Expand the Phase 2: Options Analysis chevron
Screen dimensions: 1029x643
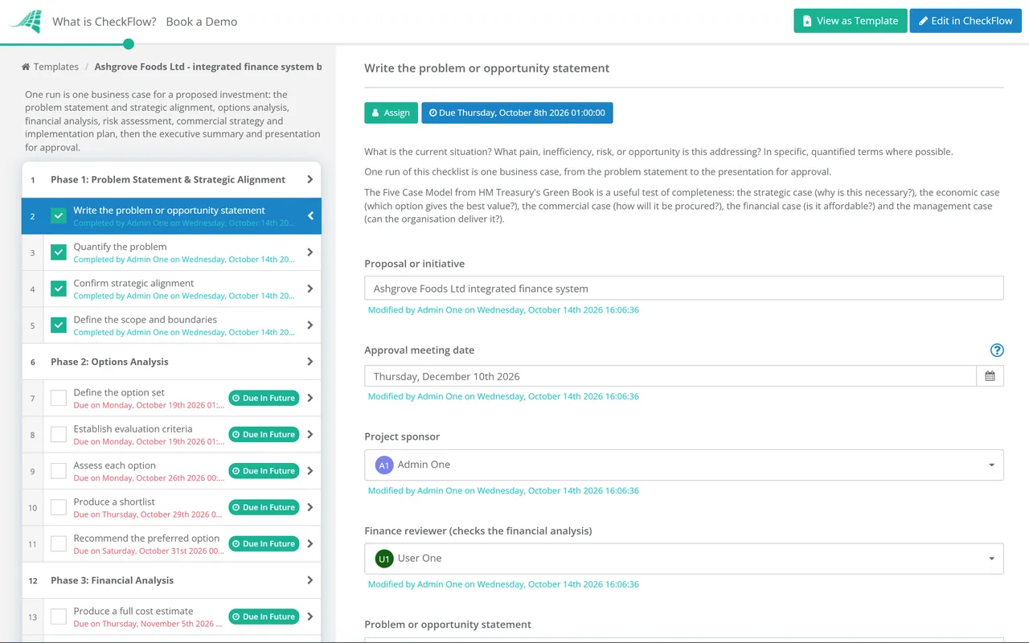tap(310, 362)
